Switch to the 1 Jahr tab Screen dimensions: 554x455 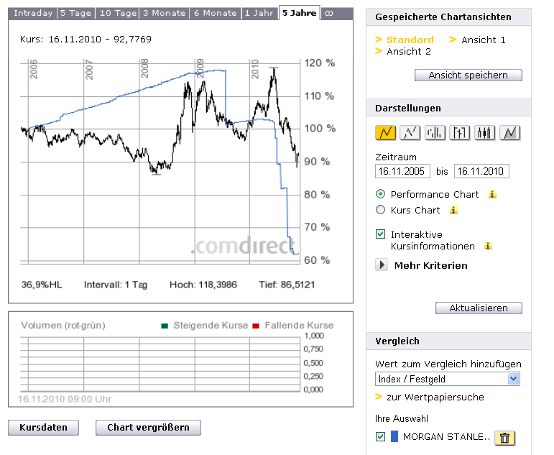pos(259,13)
